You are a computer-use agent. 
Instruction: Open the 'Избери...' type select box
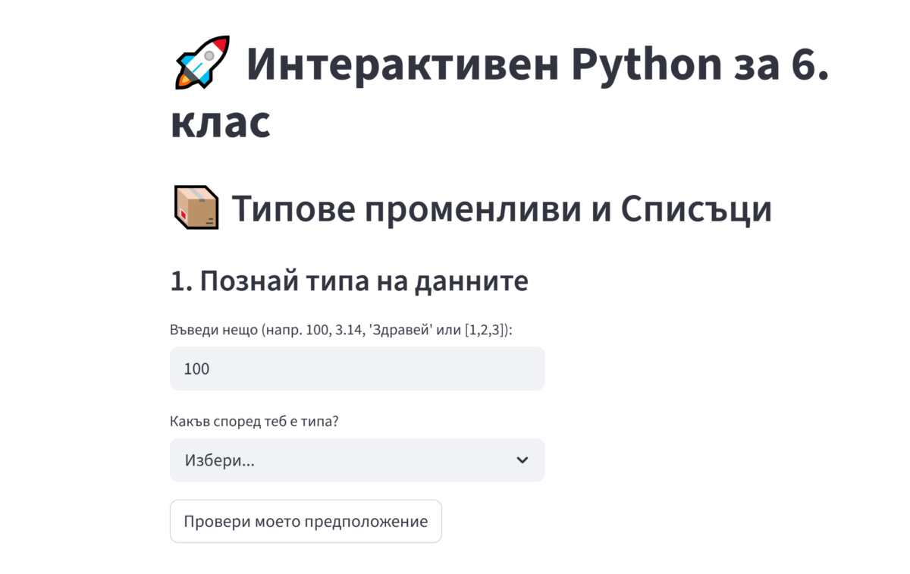(356, 460)
